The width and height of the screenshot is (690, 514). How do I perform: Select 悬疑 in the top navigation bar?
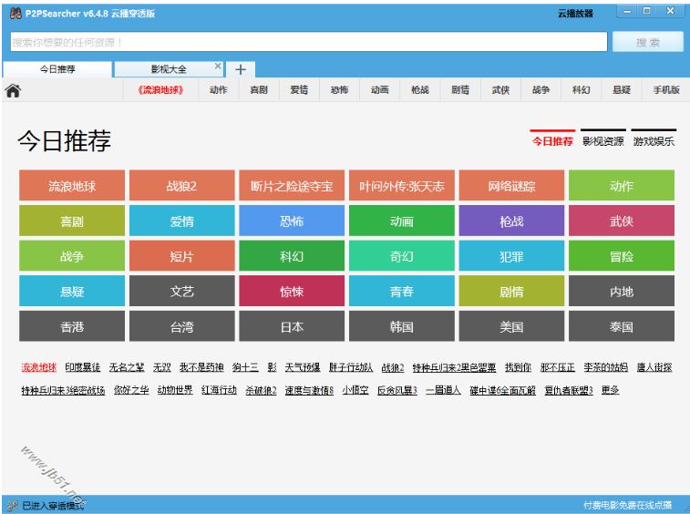622,90
